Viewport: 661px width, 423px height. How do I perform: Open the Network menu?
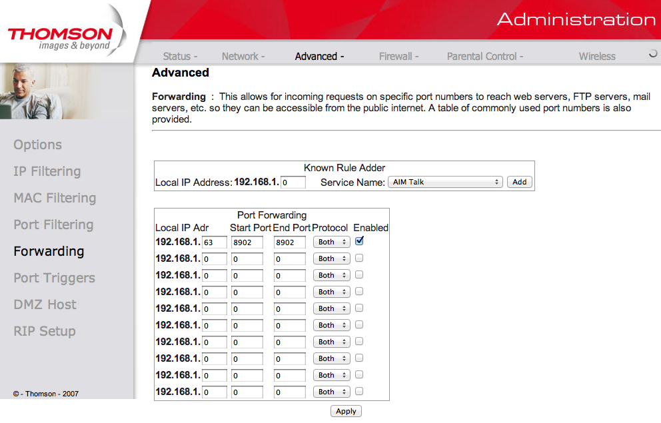coord(243,56)
